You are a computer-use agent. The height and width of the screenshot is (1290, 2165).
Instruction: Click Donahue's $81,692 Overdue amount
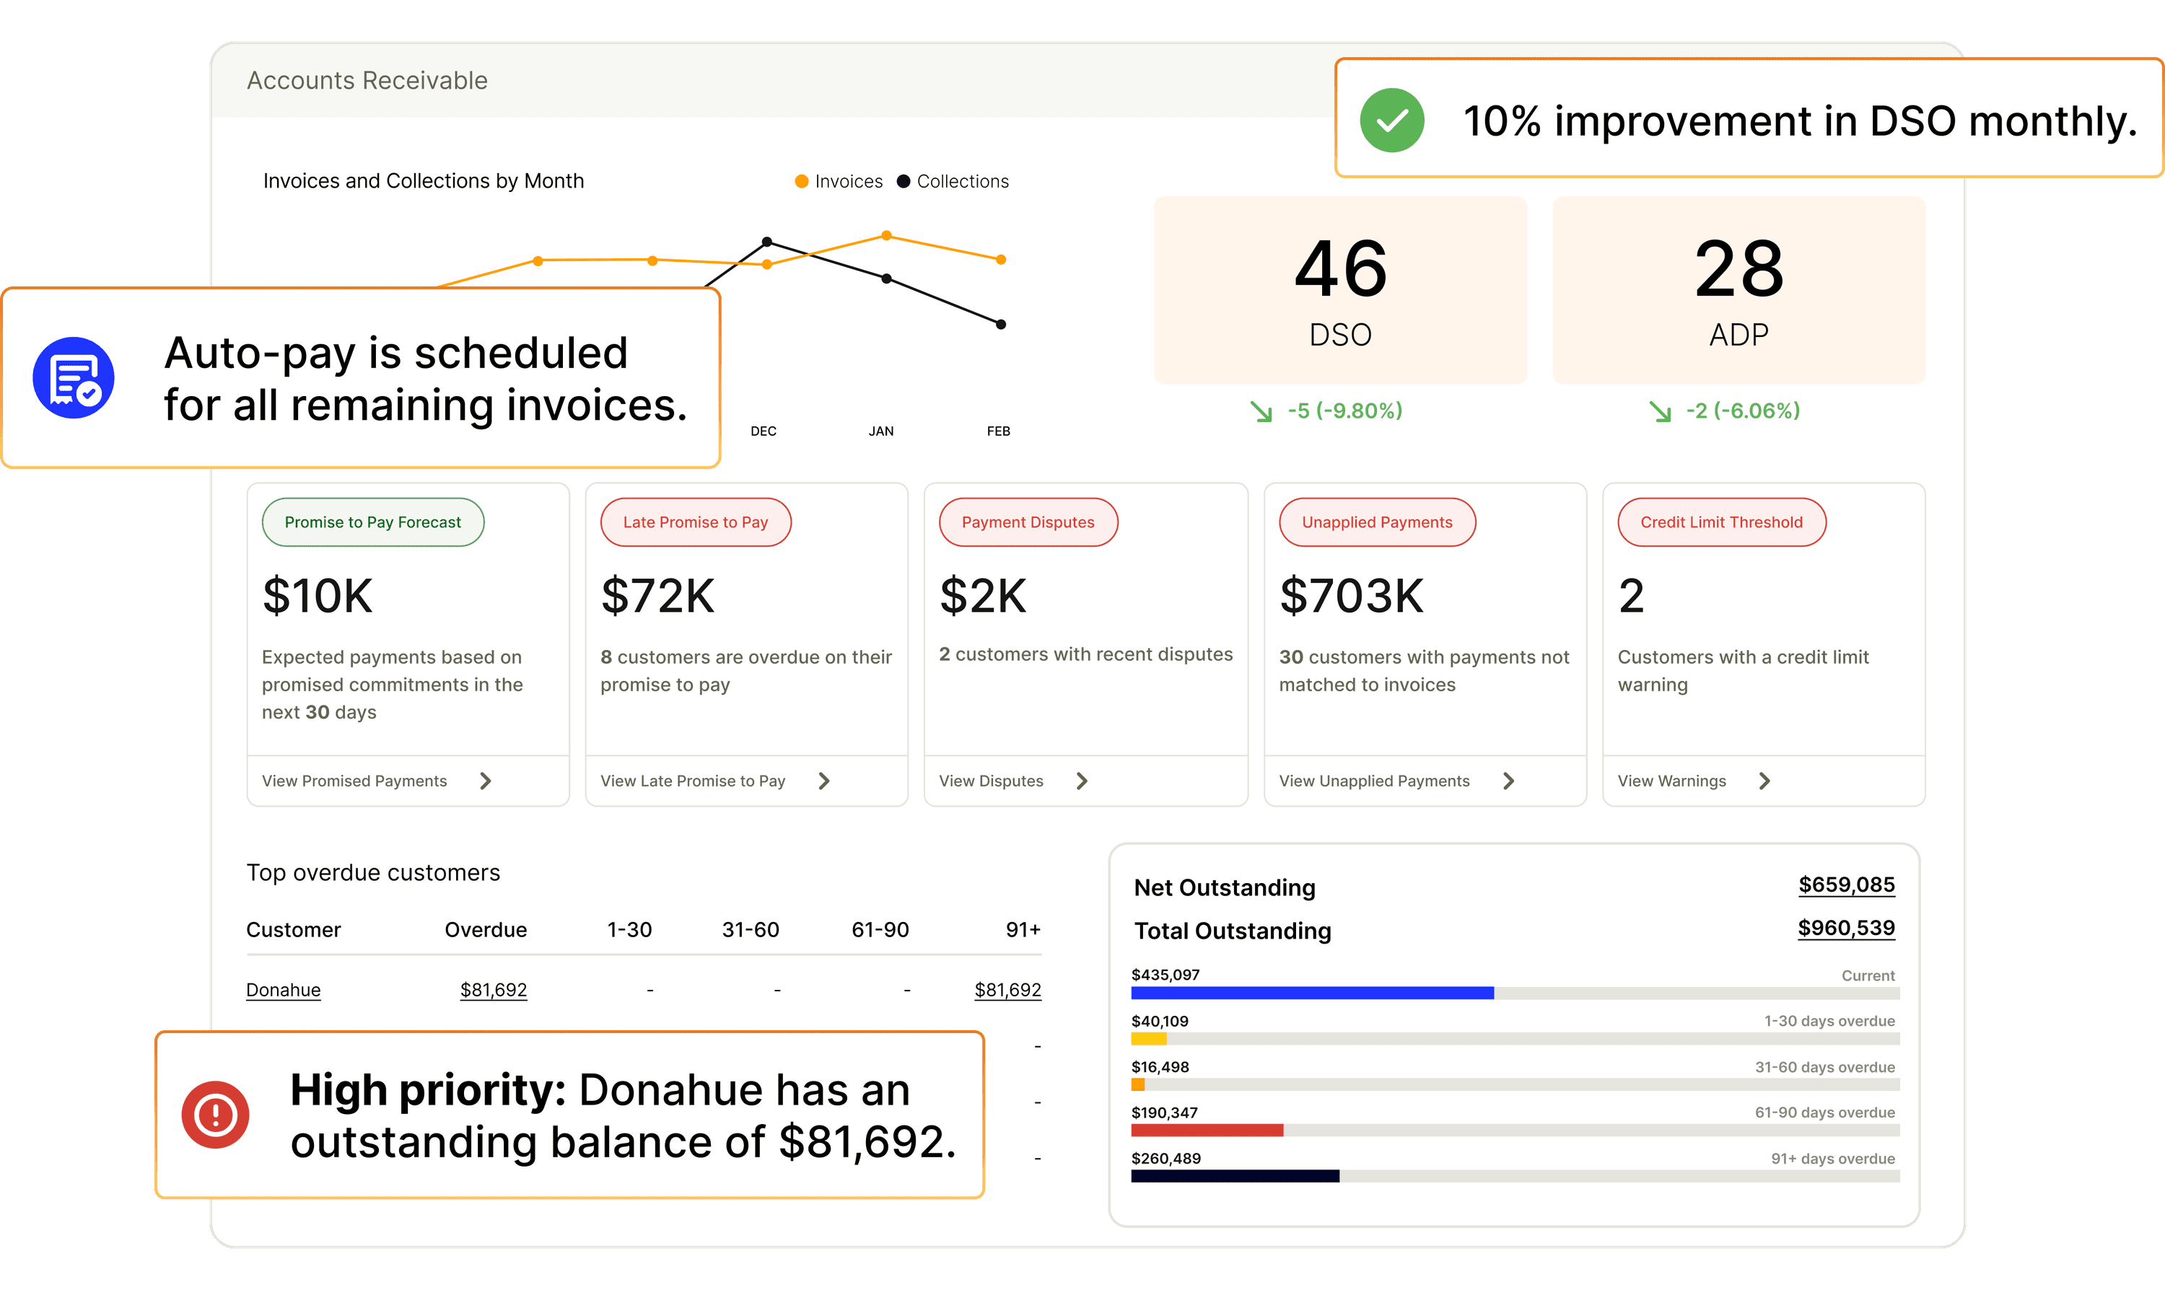pos(493,989)
